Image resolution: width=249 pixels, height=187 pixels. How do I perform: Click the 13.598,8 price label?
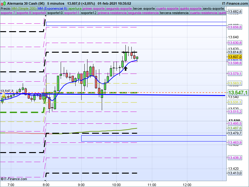click(x=235, y=63)
